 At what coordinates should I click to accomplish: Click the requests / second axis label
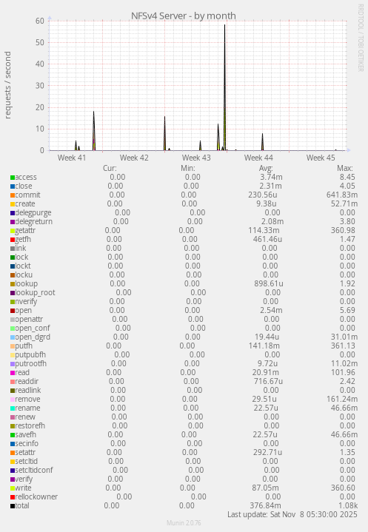tap(7, 85)
